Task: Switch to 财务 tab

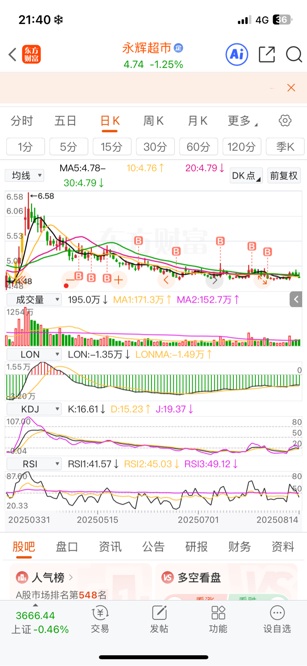Action: point(240,547)
